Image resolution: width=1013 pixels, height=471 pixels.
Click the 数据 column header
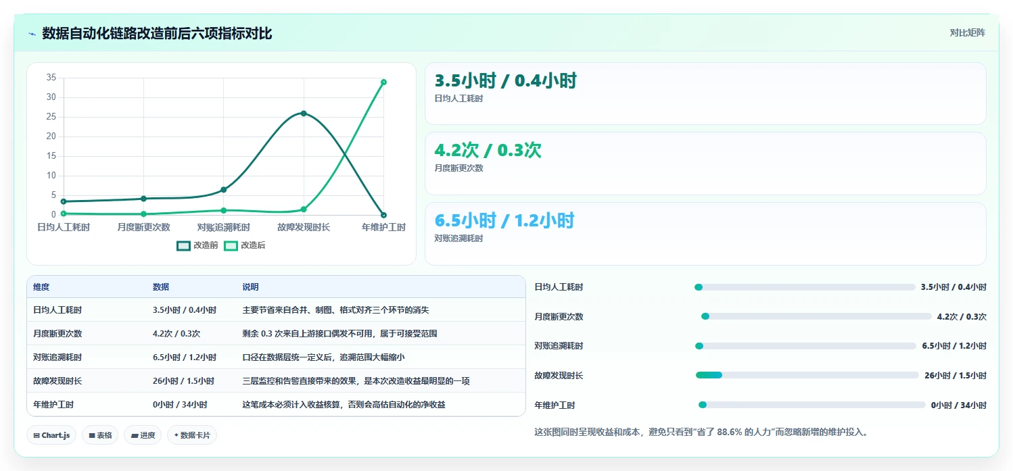pyautogui.click(x=161, y=287)
